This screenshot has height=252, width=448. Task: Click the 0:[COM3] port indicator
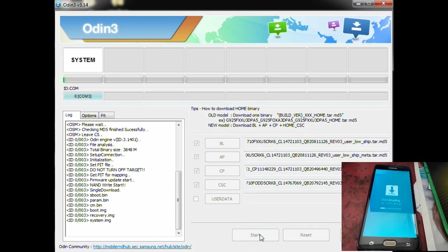(83, 96)
